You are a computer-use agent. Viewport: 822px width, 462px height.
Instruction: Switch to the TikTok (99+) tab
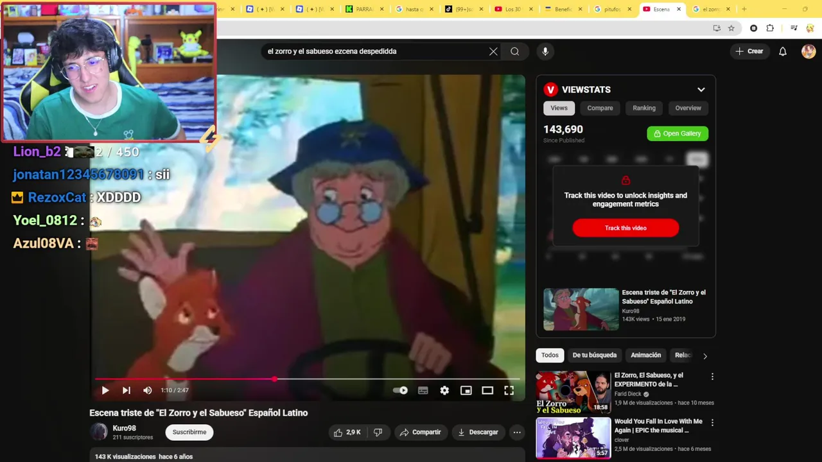(x=465, y=9)
